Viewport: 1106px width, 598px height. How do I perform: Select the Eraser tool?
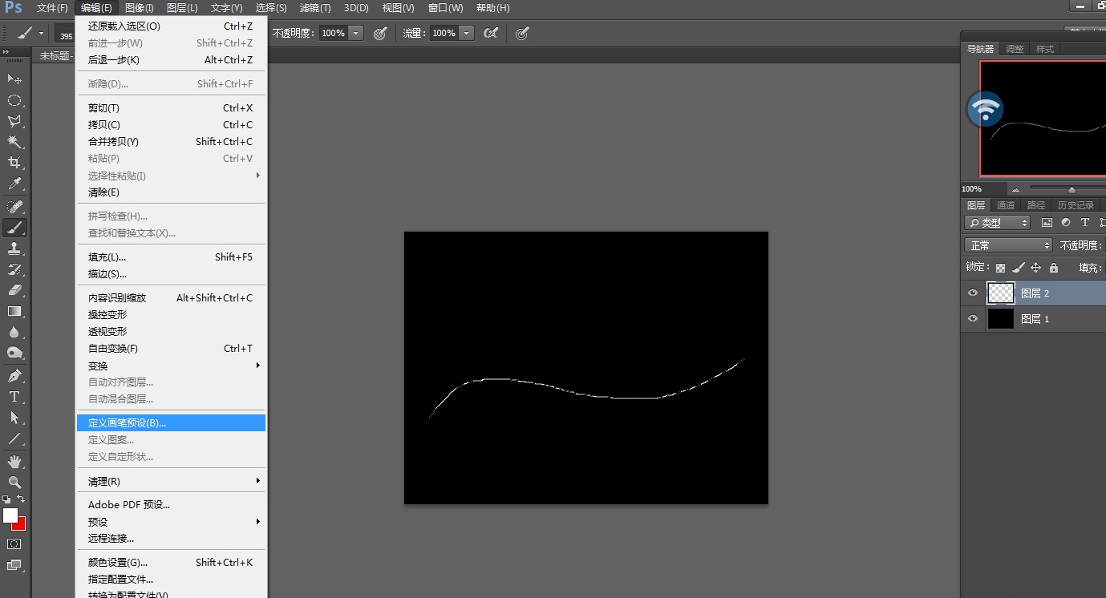tap(14, 290)
